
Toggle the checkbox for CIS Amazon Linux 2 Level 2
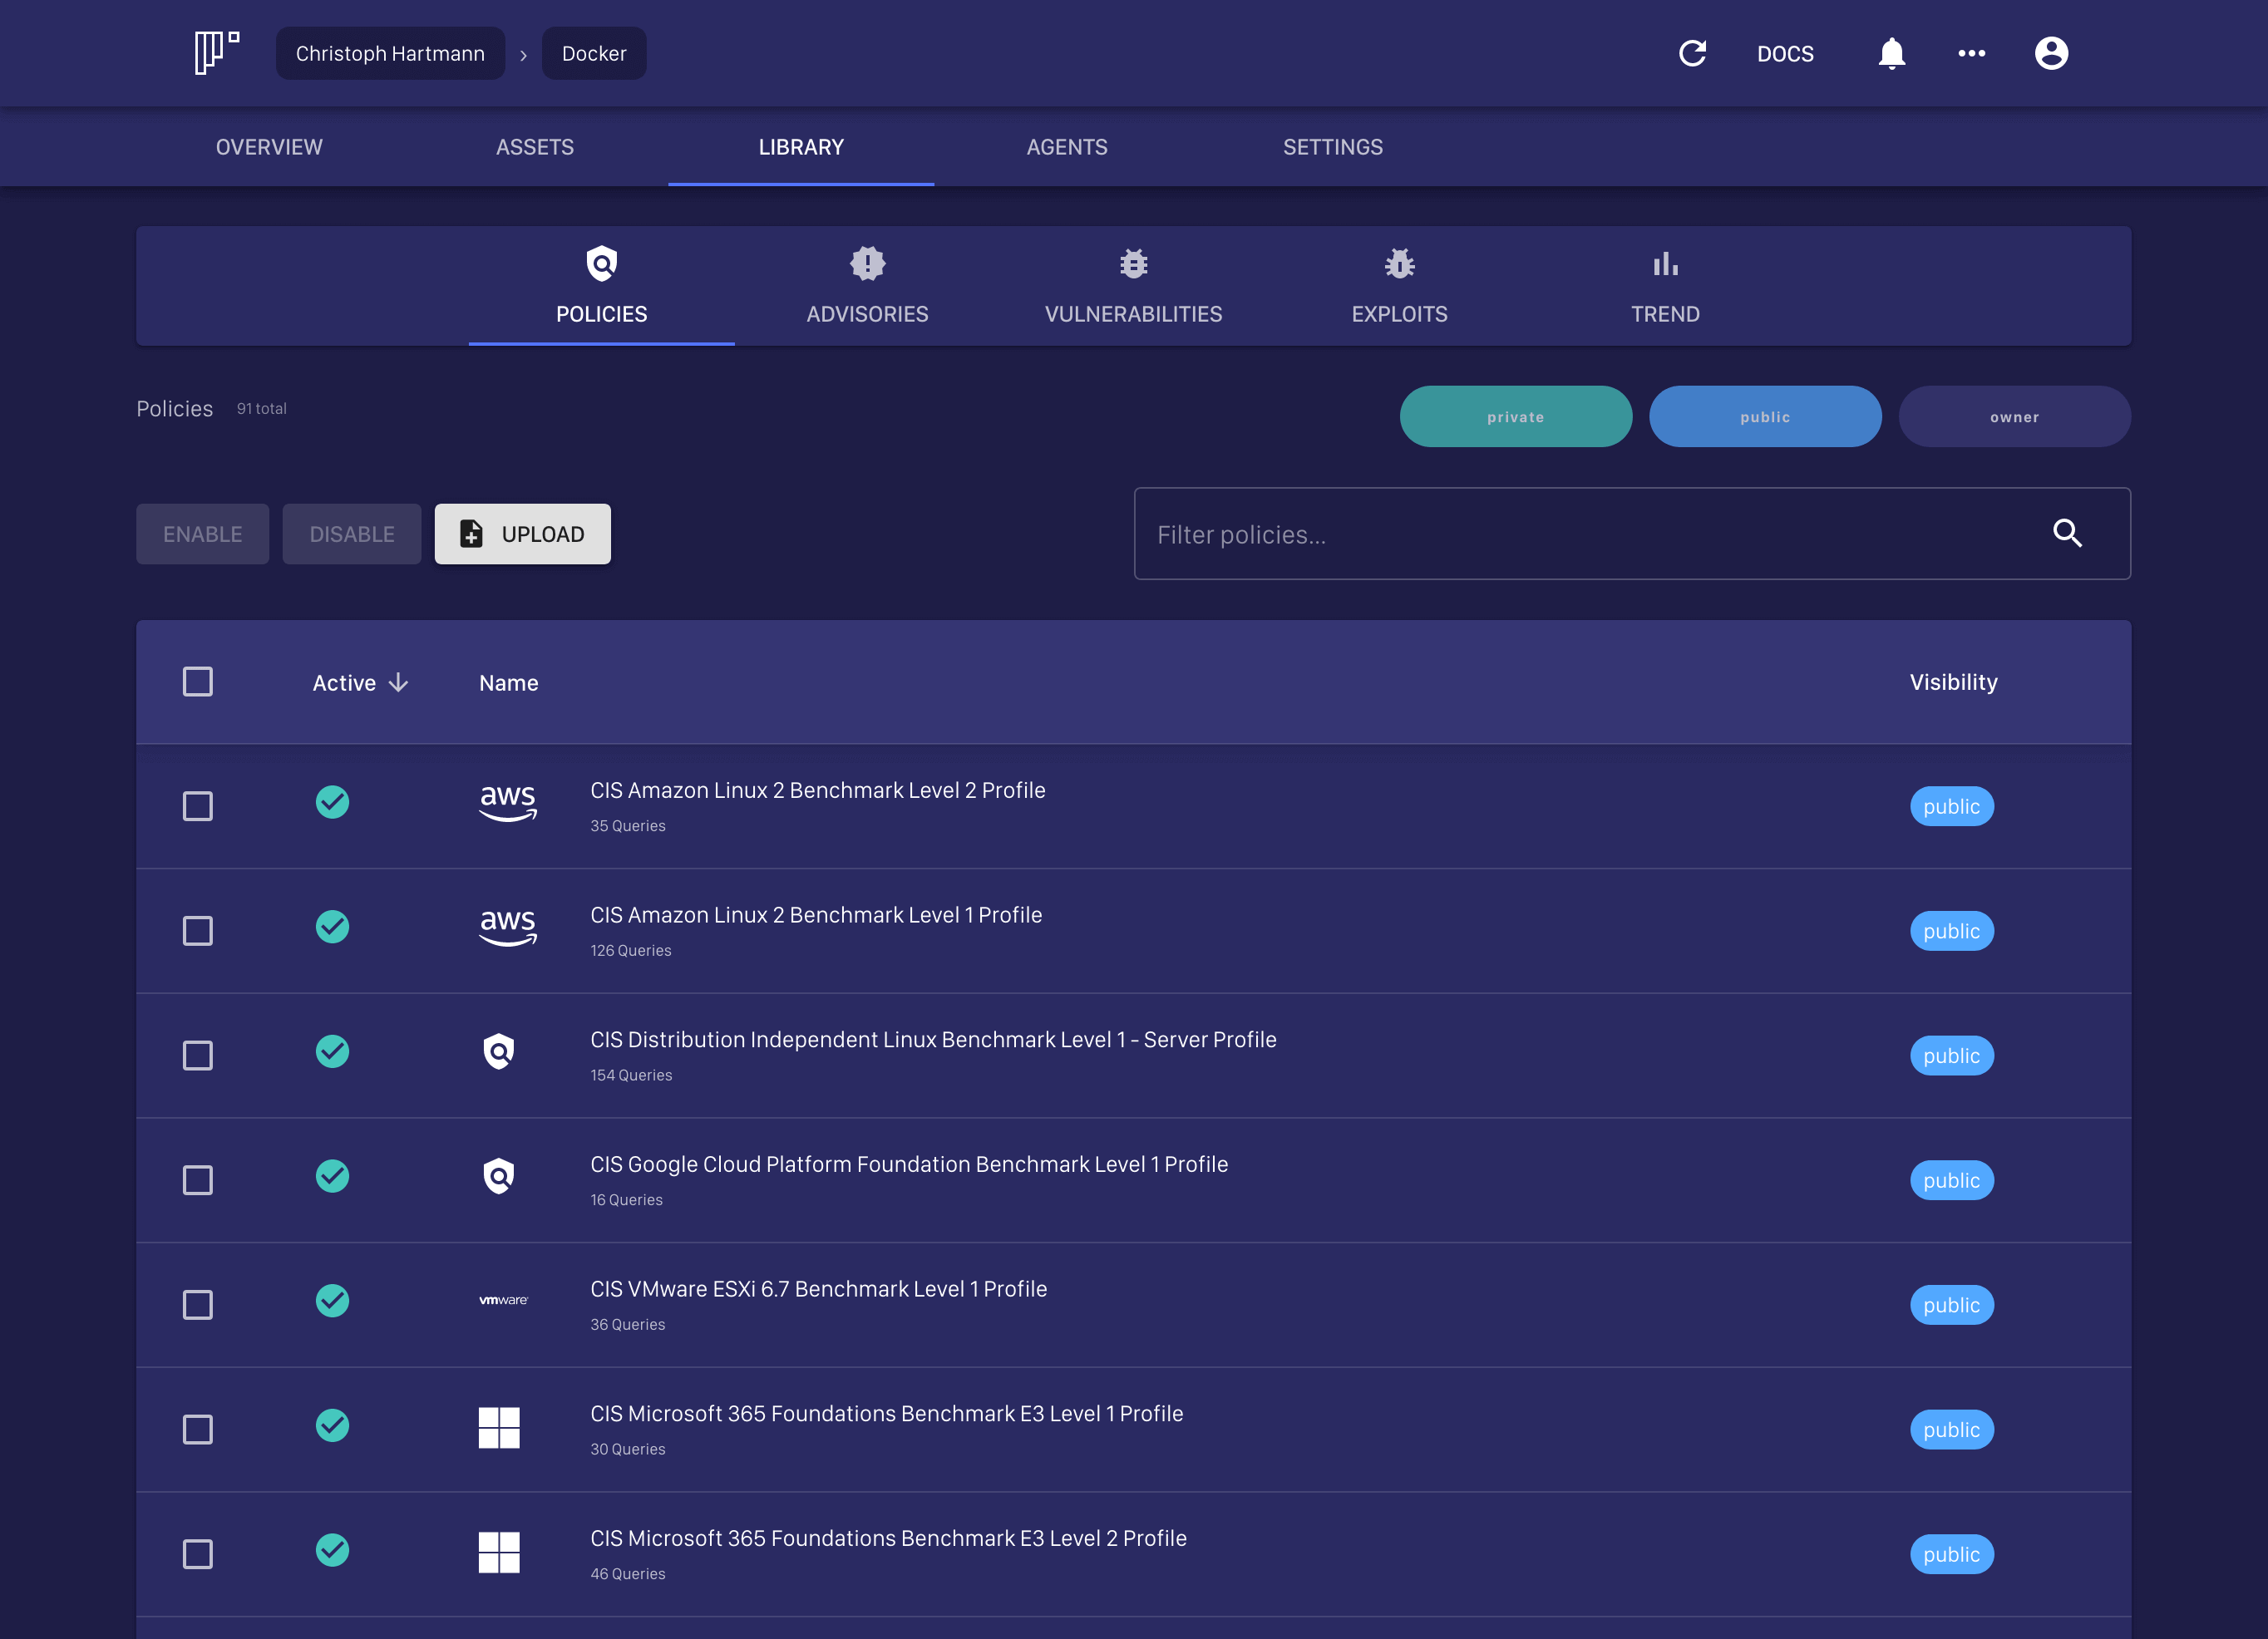[195, 806]
